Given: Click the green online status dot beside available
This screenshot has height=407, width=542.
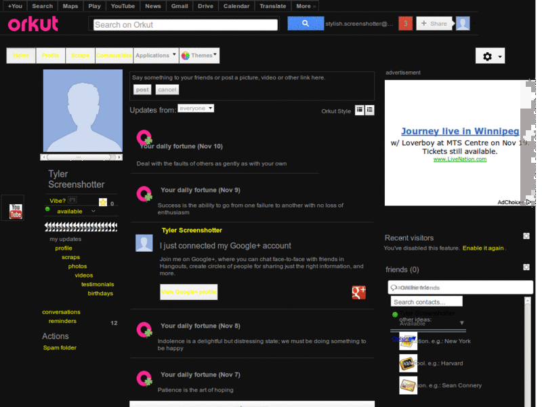Looking at the screenshot, I should click(x=47, y=209).
